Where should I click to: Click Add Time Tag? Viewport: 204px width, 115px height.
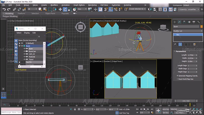[124, 113]
